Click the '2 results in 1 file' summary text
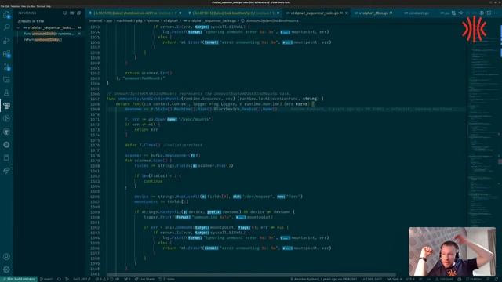 31,21
